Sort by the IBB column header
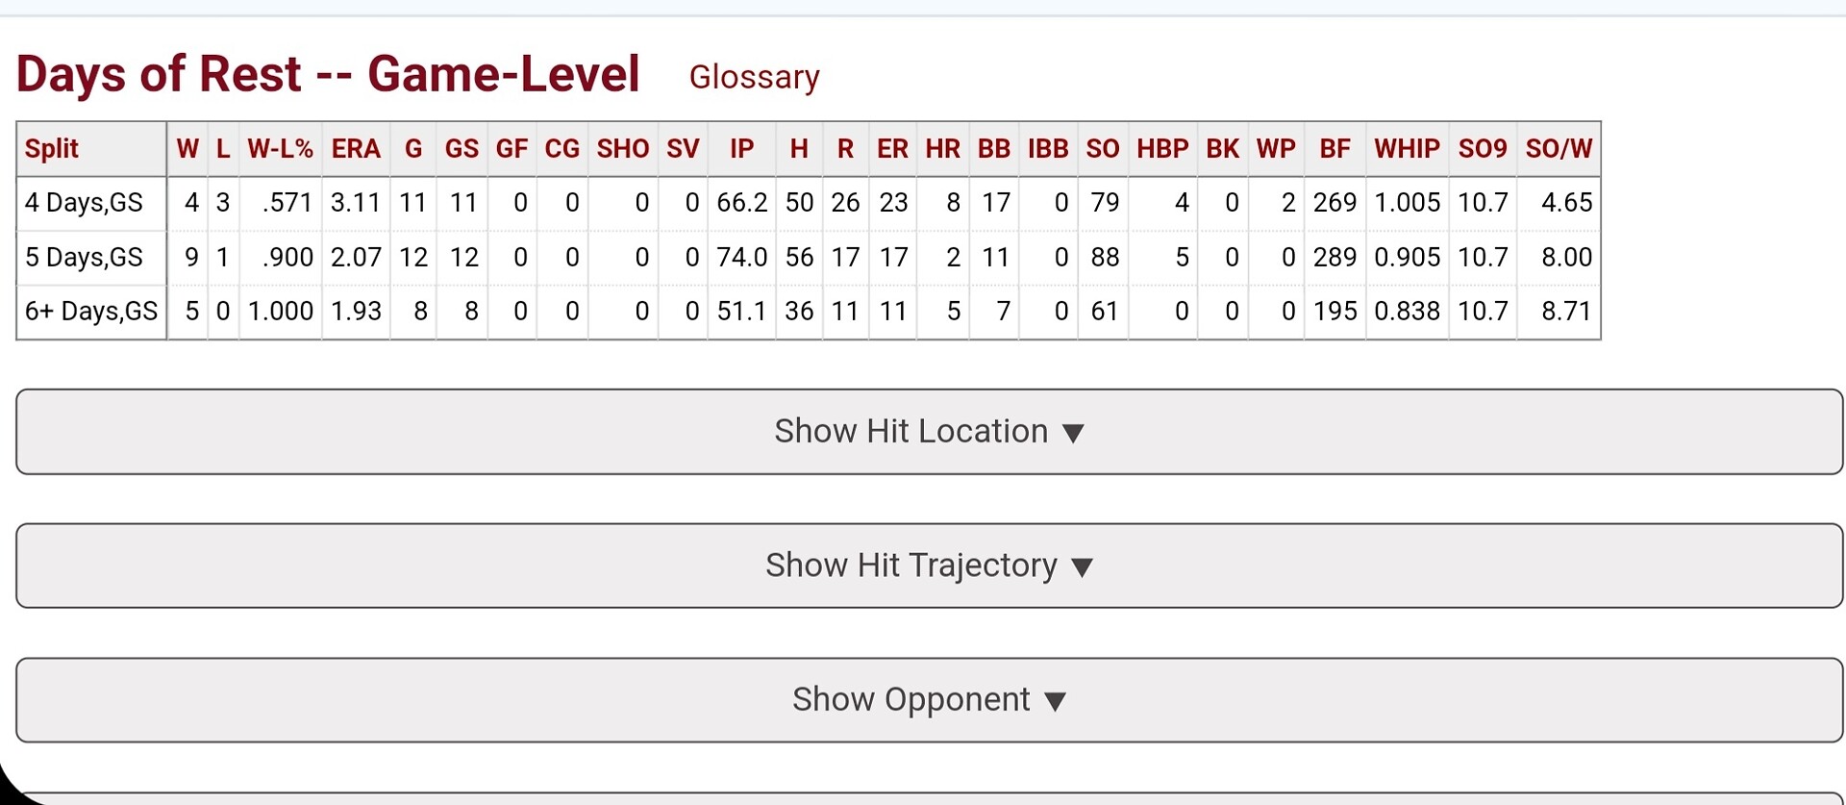 coord(1047,149)
